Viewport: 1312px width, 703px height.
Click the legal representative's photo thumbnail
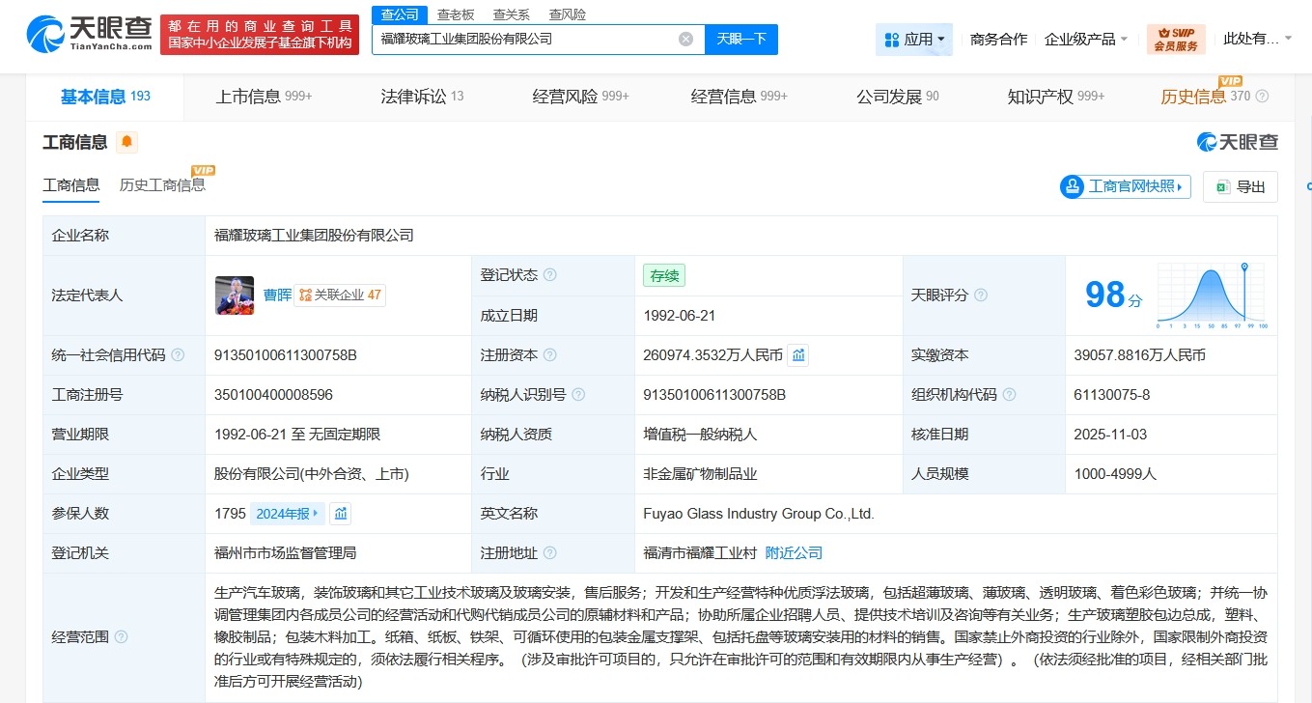235,295
